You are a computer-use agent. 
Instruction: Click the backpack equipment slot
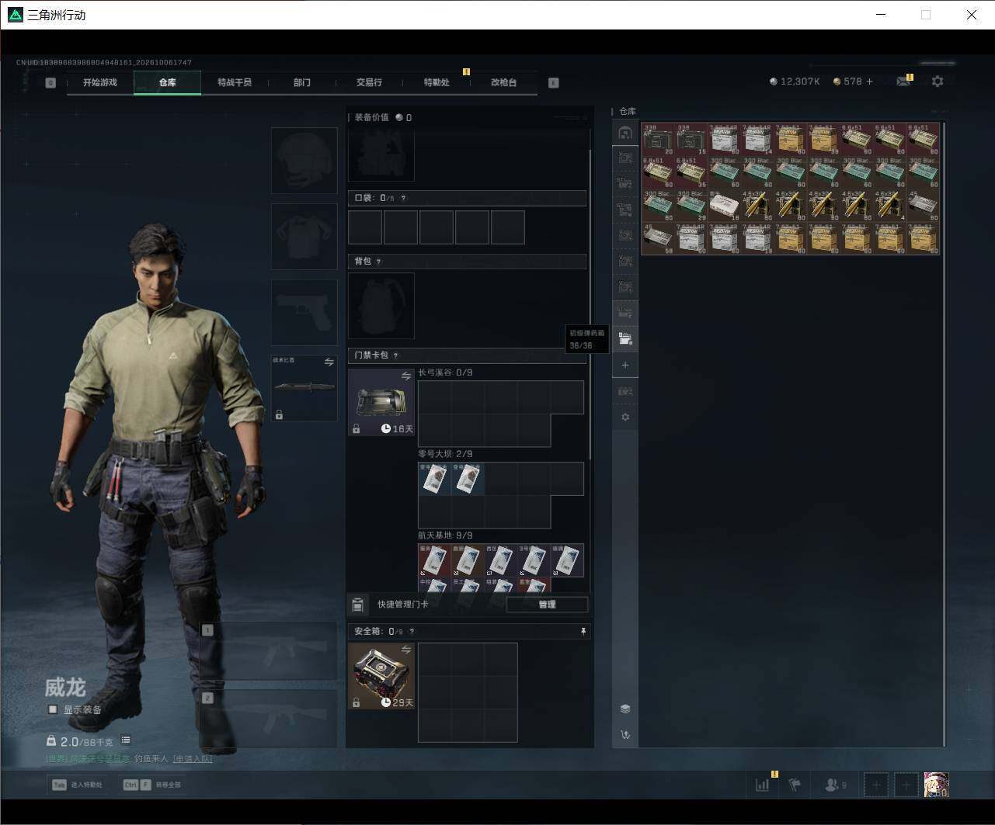click(x=381, y=306)
